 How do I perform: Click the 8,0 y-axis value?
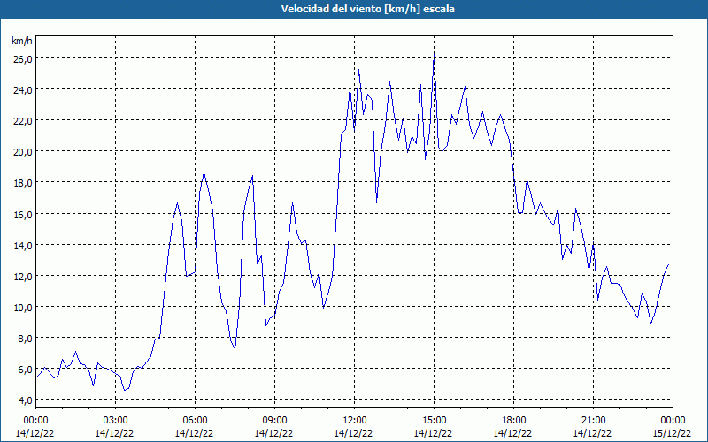(25, 339)
